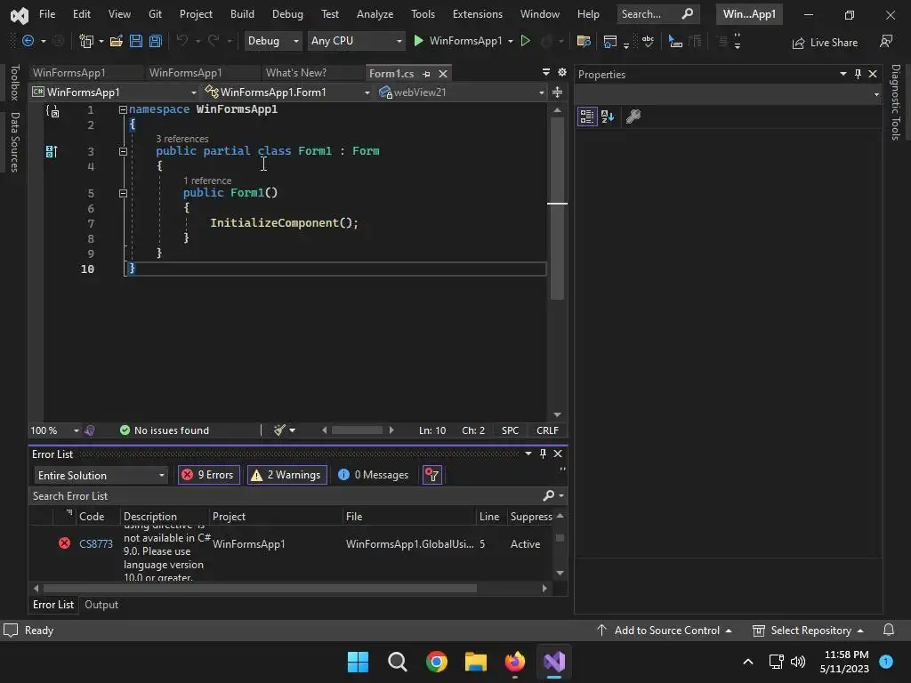Click Start Without Debugging outline play icon
The image size is (911, 683).
[x=525, y=41]
